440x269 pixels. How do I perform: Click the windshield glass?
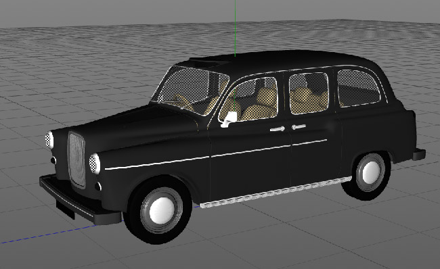coord(191,91)
